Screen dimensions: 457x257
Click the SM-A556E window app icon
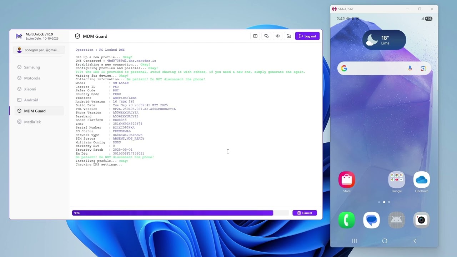pos(334,9)
